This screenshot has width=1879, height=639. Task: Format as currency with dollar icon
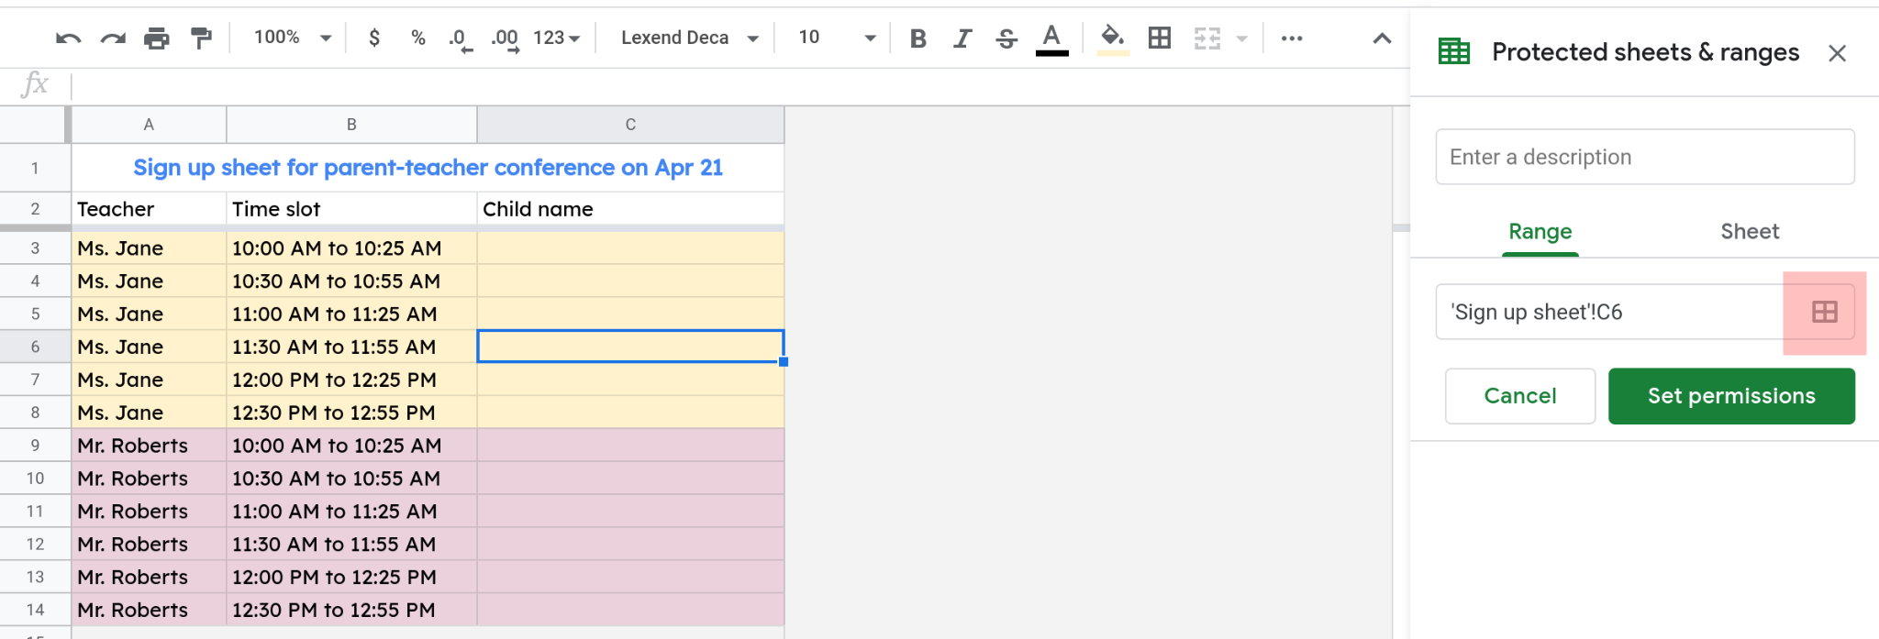(374, 38)
